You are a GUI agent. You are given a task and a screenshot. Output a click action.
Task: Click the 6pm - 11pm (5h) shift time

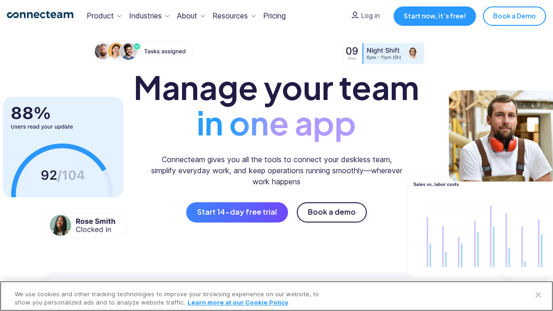coord(384,58)
